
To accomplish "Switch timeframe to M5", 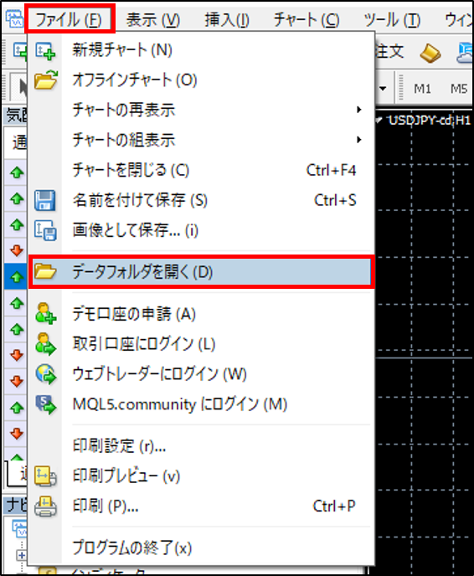I will click(x=459, y=89).
